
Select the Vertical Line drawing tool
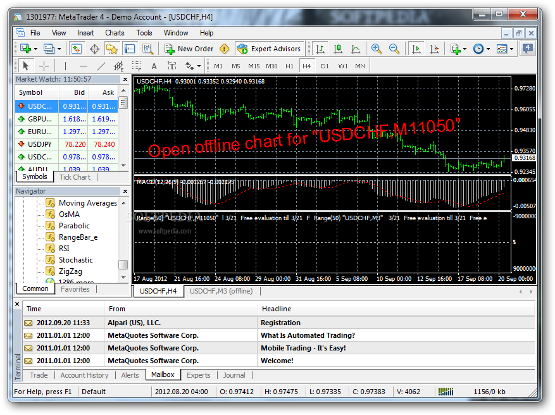point(65,66)
